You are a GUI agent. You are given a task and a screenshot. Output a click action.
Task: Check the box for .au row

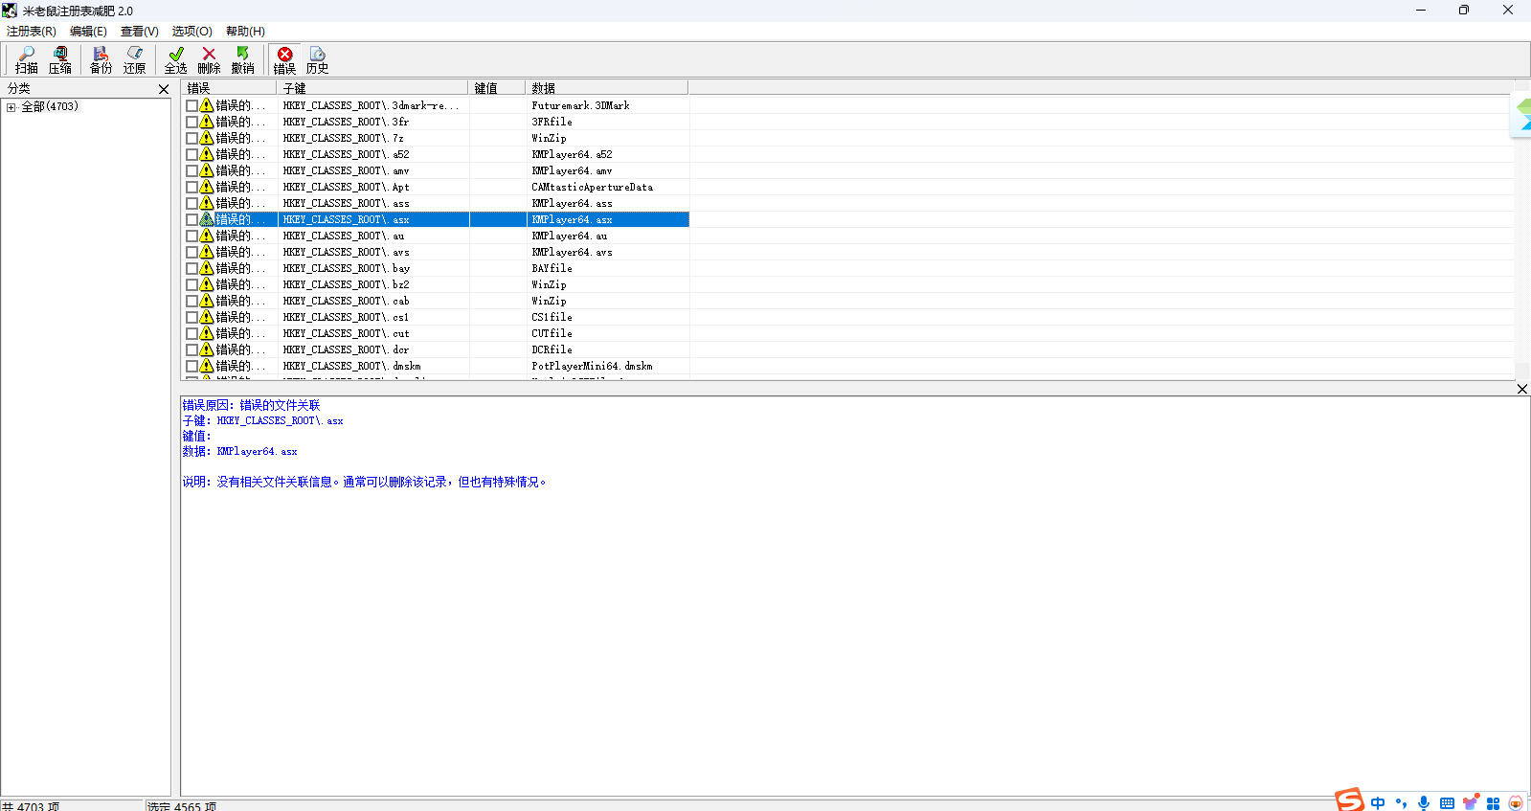[x=191, y=236]
